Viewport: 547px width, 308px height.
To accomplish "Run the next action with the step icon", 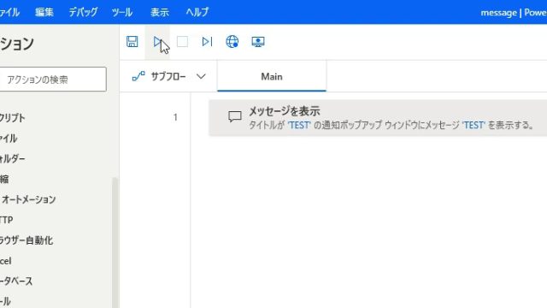I will point(207,42).
